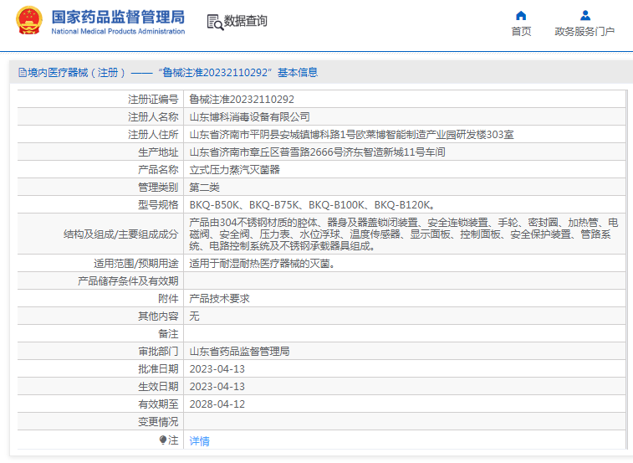This screenshot has height=463, width=633.
Task: Click the 变更情况 label
Action: point(158,422)
